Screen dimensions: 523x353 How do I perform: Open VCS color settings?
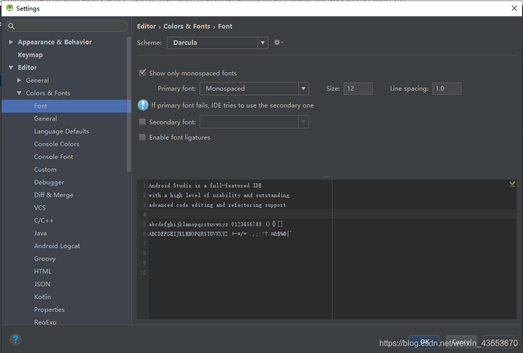tap(40, 207)
